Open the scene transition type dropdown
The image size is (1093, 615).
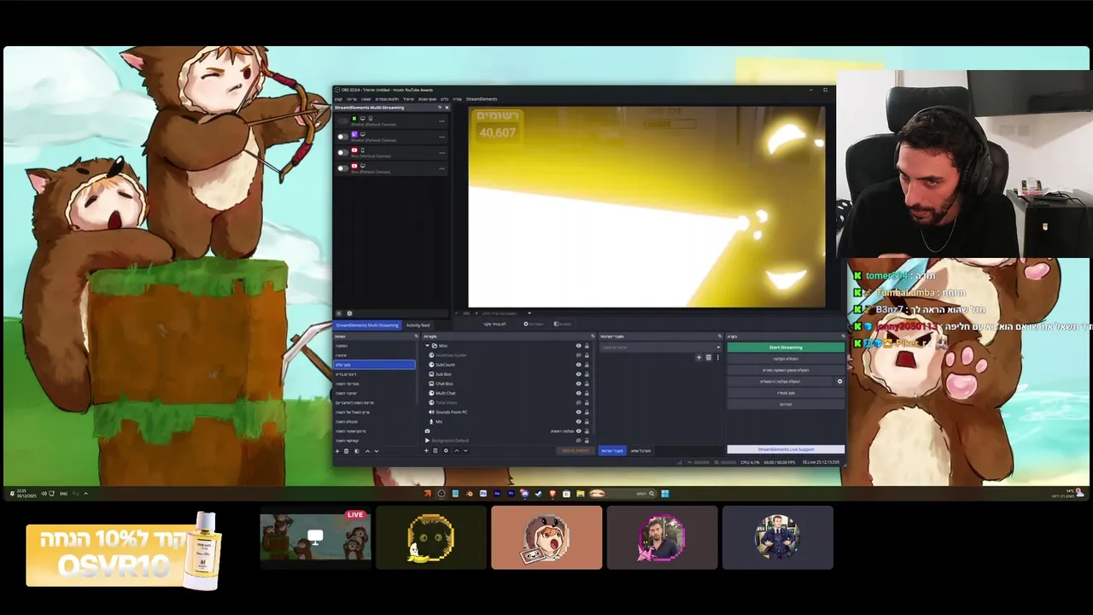click(x=662, y=348)
